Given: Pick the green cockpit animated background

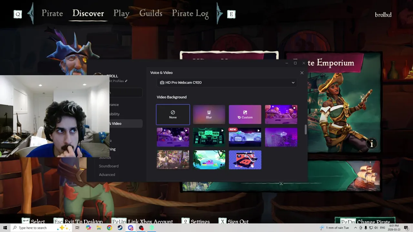Looking at the screenshot, I should pyautogui.click(x=209, y=137).
